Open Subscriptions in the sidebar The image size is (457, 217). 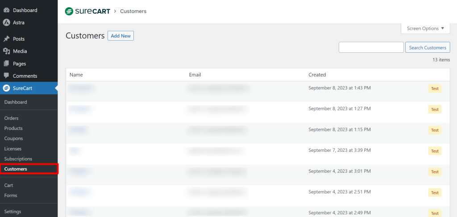click(18, 159)
